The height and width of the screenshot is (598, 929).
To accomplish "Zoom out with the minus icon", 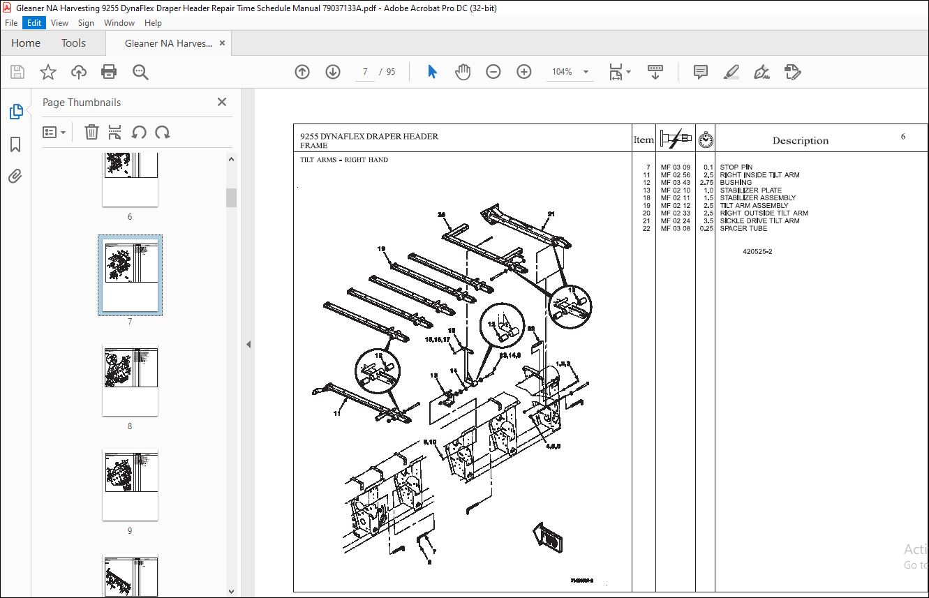I will (x=493, y=72).
